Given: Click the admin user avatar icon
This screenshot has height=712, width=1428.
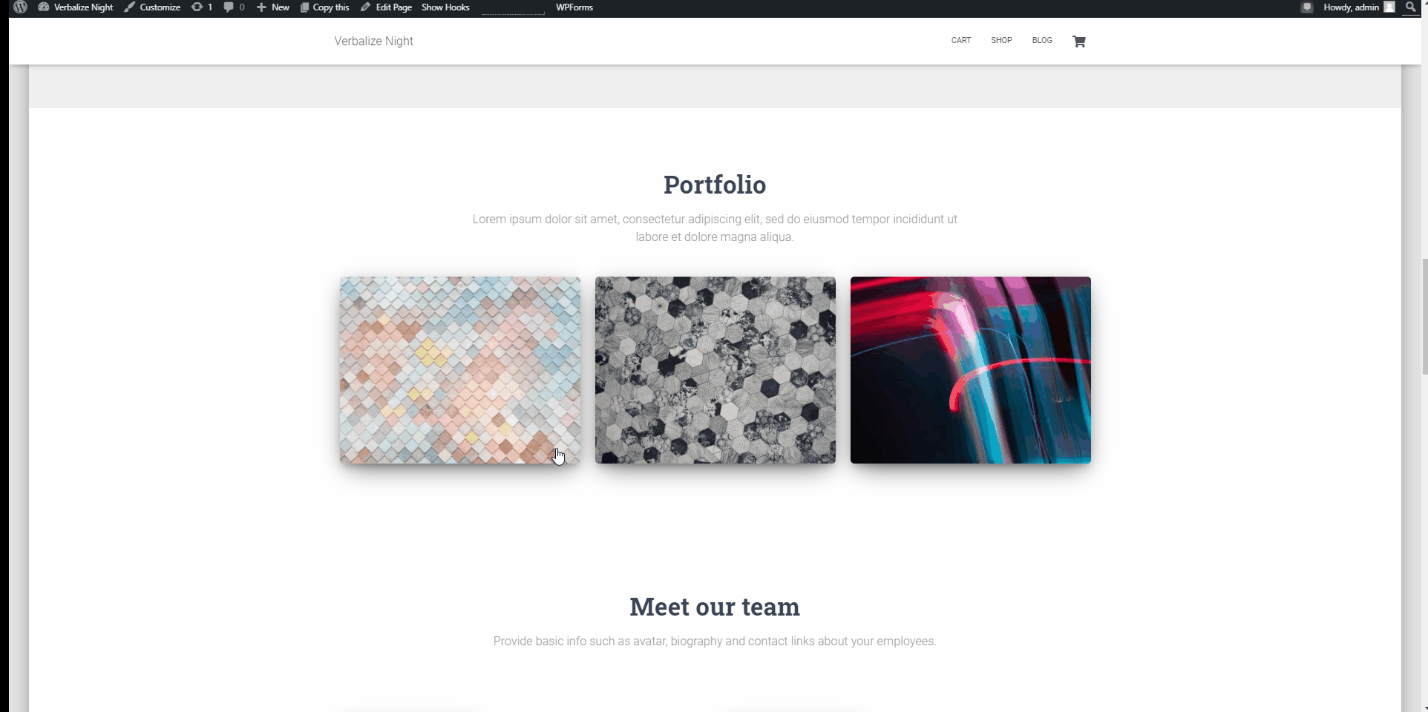Looking at the screenshot, I should [x=1389, y=7].
